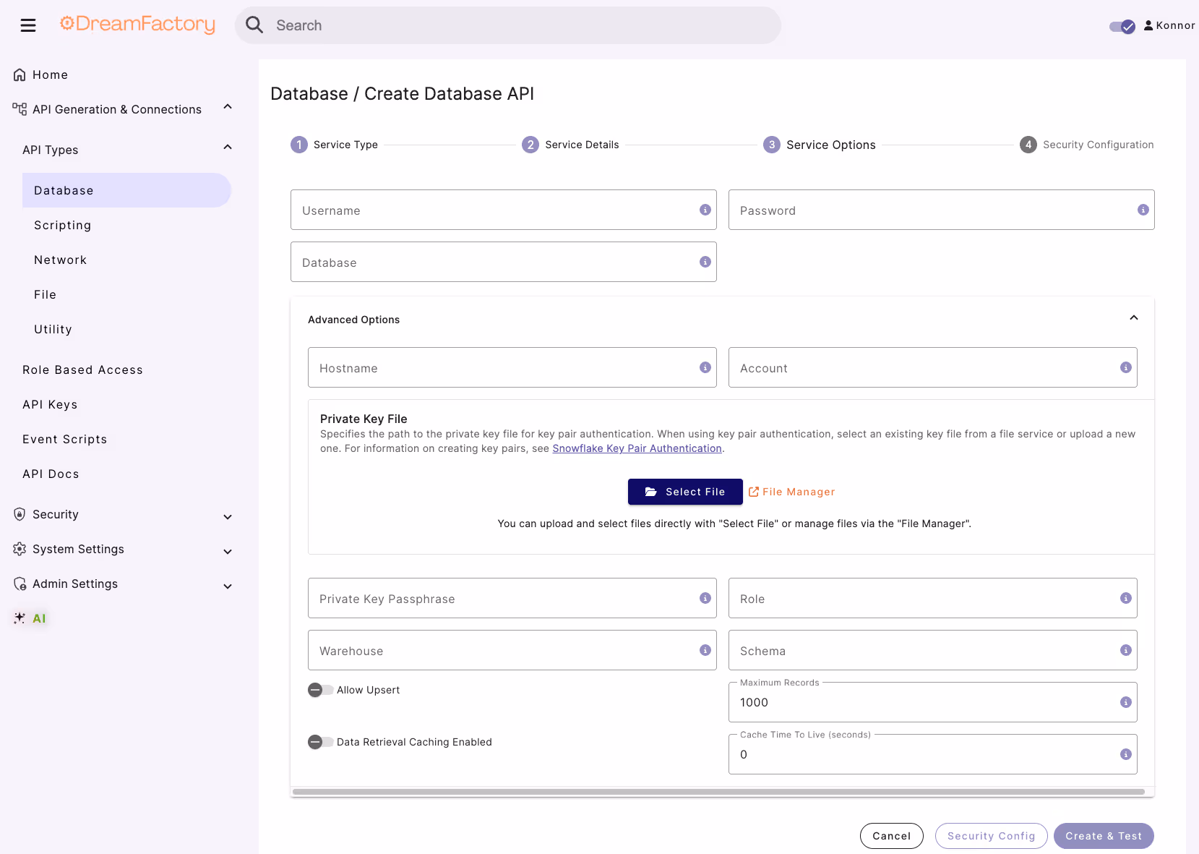Open the hamburger menu icon

[x=28, y=25]
